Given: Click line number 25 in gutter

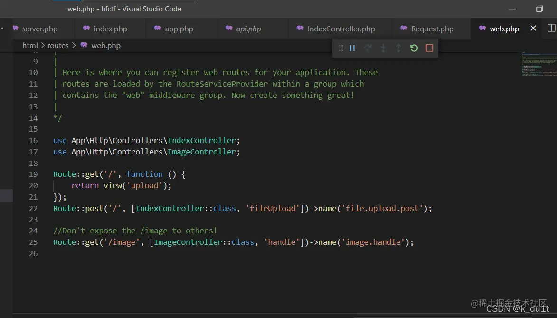Looking at the screenshot, I should (x=33, y=242).
